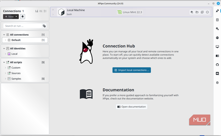The height and width of the screenshot is (136, 221).
Task: Collapse the All scripts section chevron
Action: 4,62
